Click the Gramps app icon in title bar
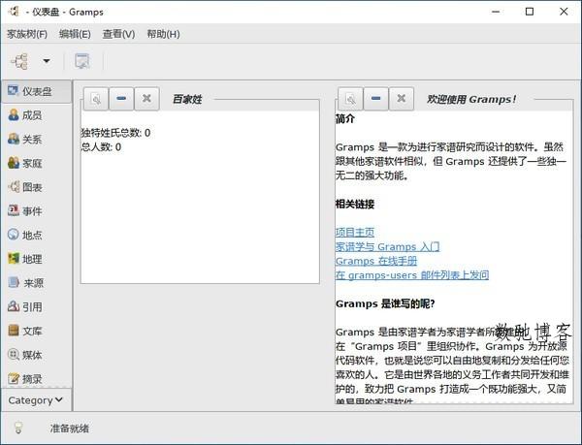Screen dimensions: 582x445 [15, 12]
